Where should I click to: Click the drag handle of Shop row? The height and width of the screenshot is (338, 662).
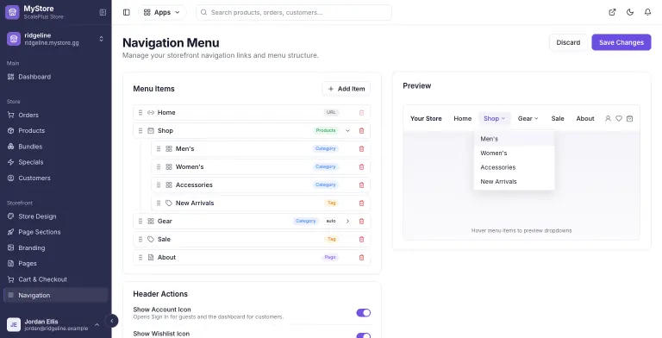click(141, 130)
